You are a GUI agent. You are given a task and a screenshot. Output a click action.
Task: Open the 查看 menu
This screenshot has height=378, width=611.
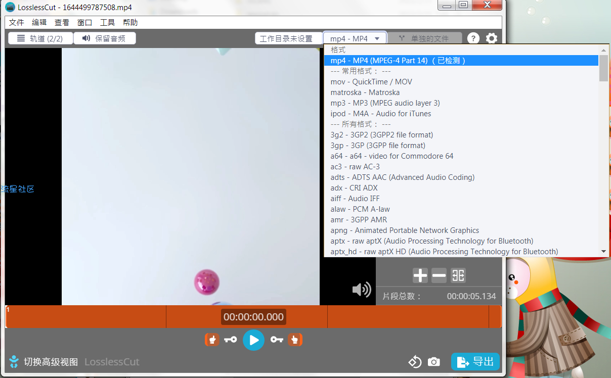[62, 22]
